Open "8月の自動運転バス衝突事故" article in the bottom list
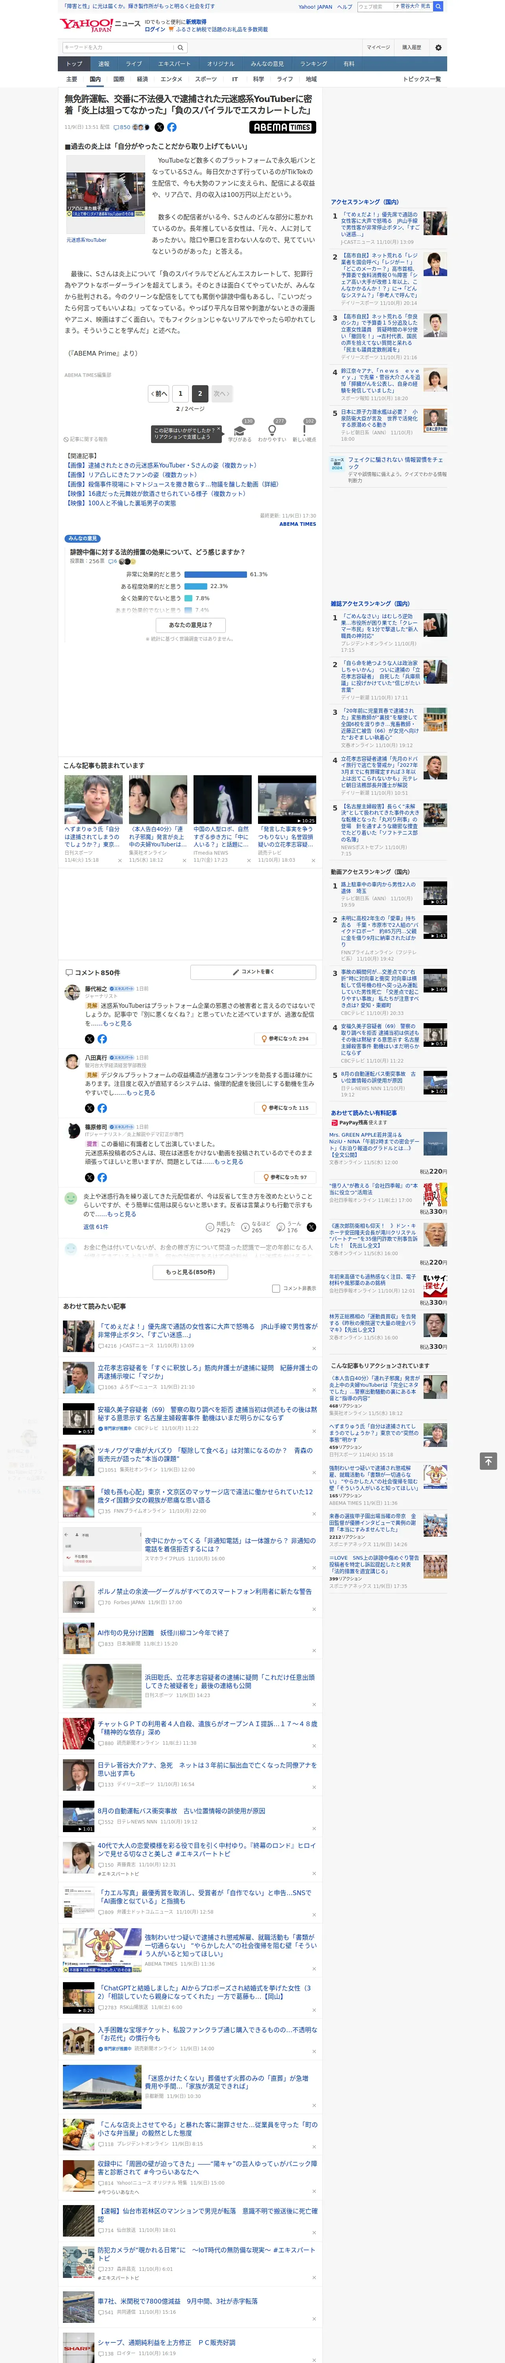 (x=181, y=1811)
